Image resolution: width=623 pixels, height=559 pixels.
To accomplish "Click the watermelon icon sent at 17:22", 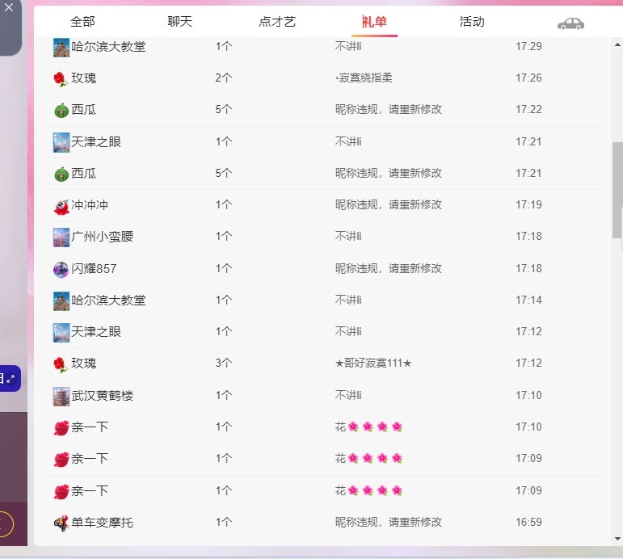I will coord(61,110).
